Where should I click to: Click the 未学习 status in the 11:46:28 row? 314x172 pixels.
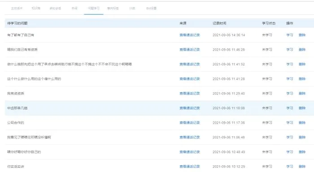point(267,50)
